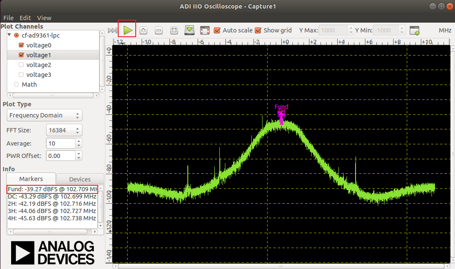Click the new plot window icon
This screenshot has height=269, width=455.
[x=414, y=30]
